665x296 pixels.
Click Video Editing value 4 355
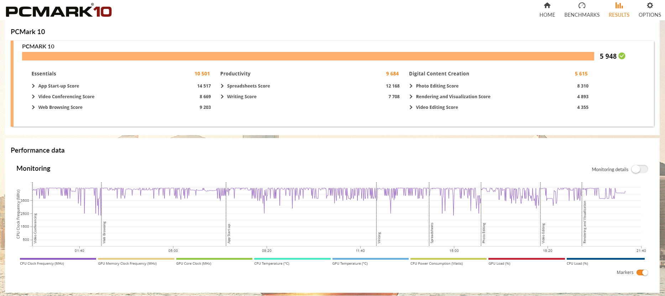[583, 107]
